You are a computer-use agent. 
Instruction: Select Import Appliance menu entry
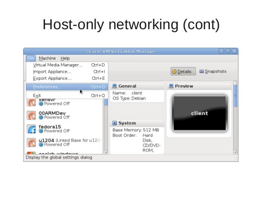tap(67, 72)
